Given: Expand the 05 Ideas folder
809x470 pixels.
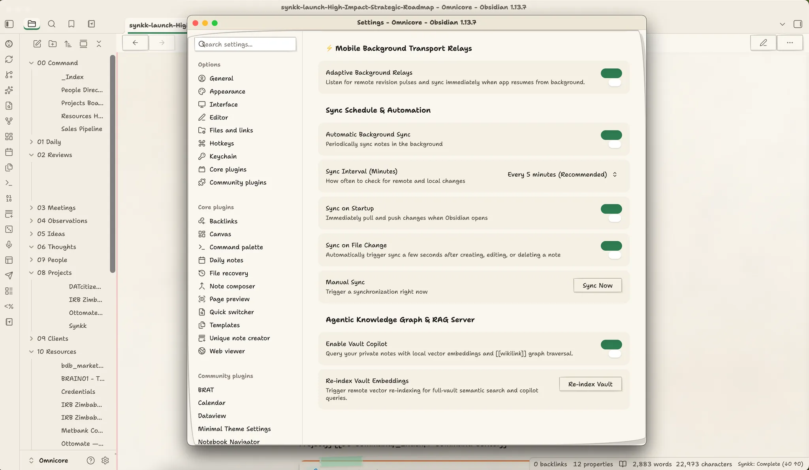Looking at the screenshot, I should pyautogui.click(x=31, y=234).
